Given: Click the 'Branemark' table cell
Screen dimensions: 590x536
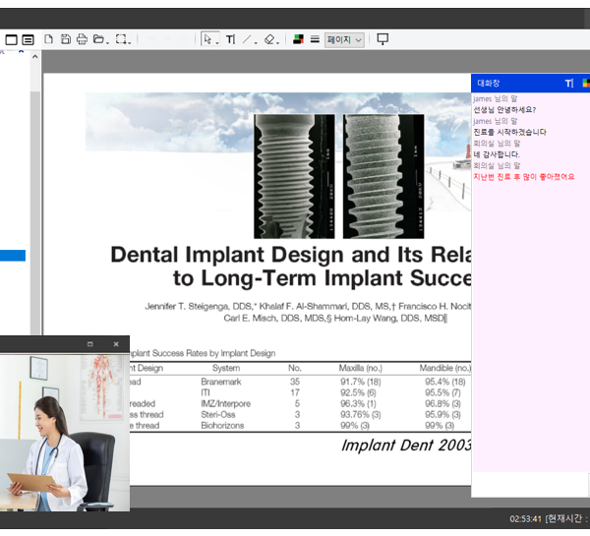Looking at the screenshot, I should click(221, 382).
